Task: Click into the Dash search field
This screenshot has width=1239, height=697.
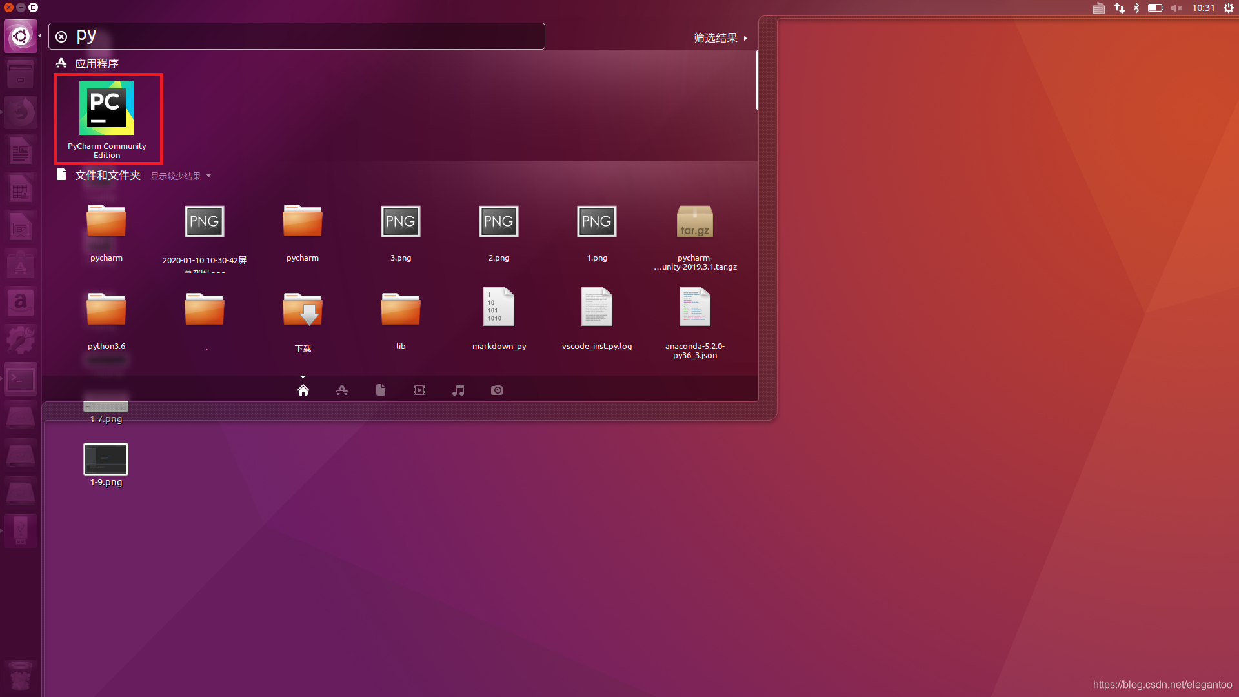Action: [x=297, y=36]
